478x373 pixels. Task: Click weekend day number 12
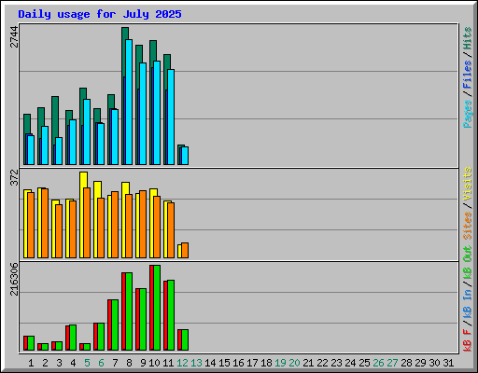182,363
